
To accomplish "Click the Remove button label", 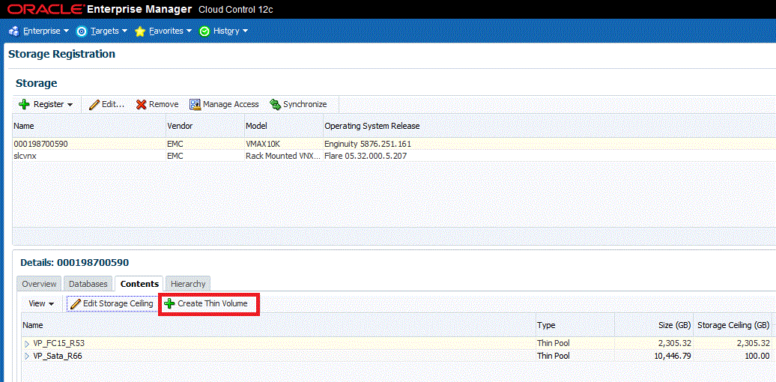I will (163, 104).
